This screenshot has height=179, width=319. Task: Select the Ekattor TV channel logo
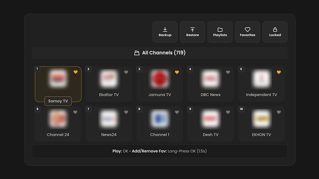click(109, 79)
